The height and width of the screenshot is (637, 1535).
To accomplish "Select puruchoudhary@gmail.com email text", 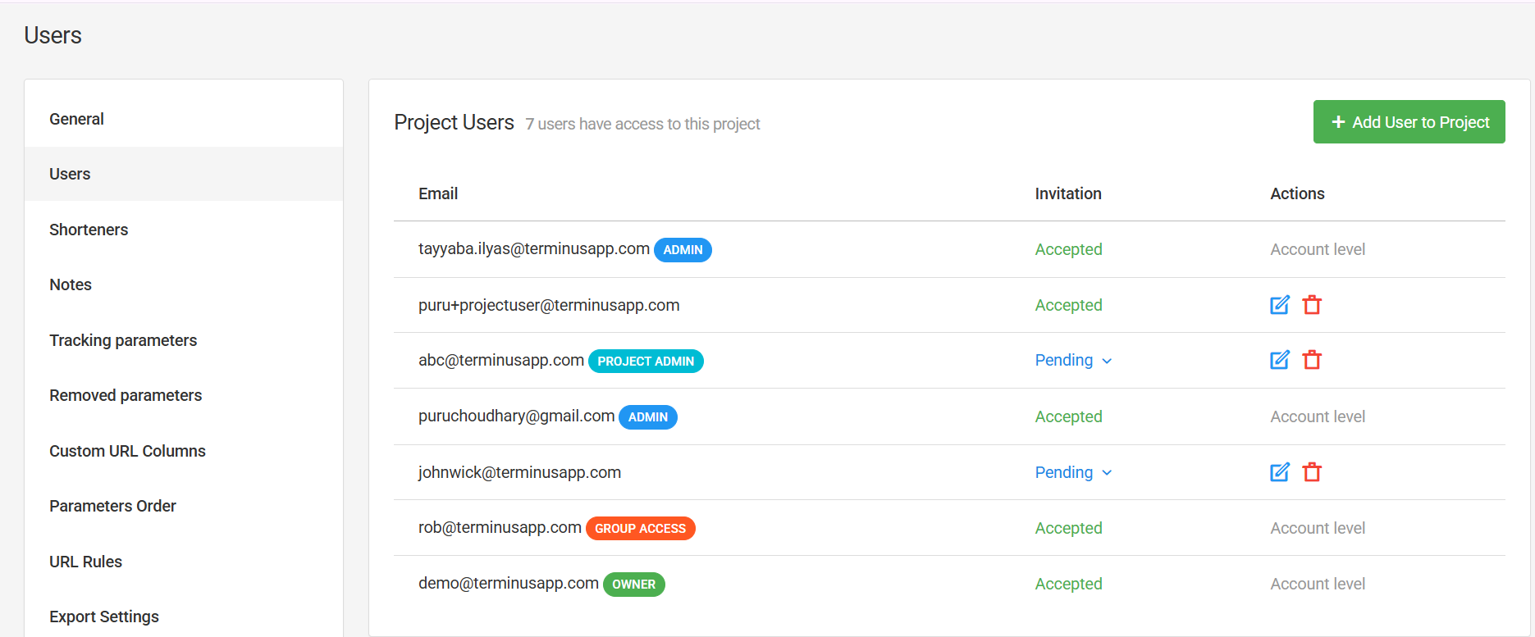I will click(517, 416).
